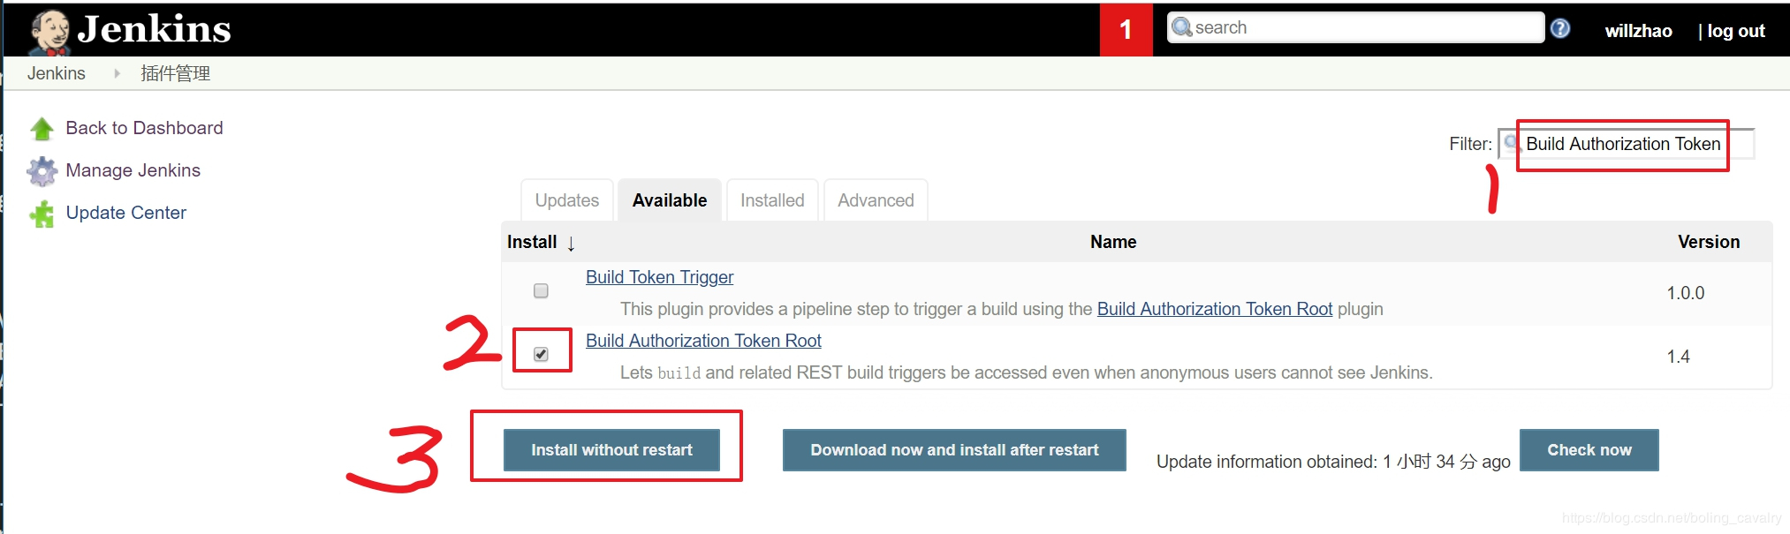1790x534 pixels.
Task: Click the Jenkins breadcrumb link
Action: [57, 73]
